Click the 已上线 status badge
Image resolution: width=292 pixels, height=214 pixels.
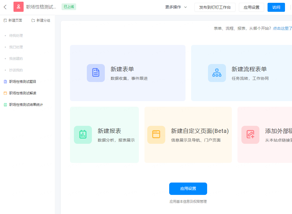[69, 7]
